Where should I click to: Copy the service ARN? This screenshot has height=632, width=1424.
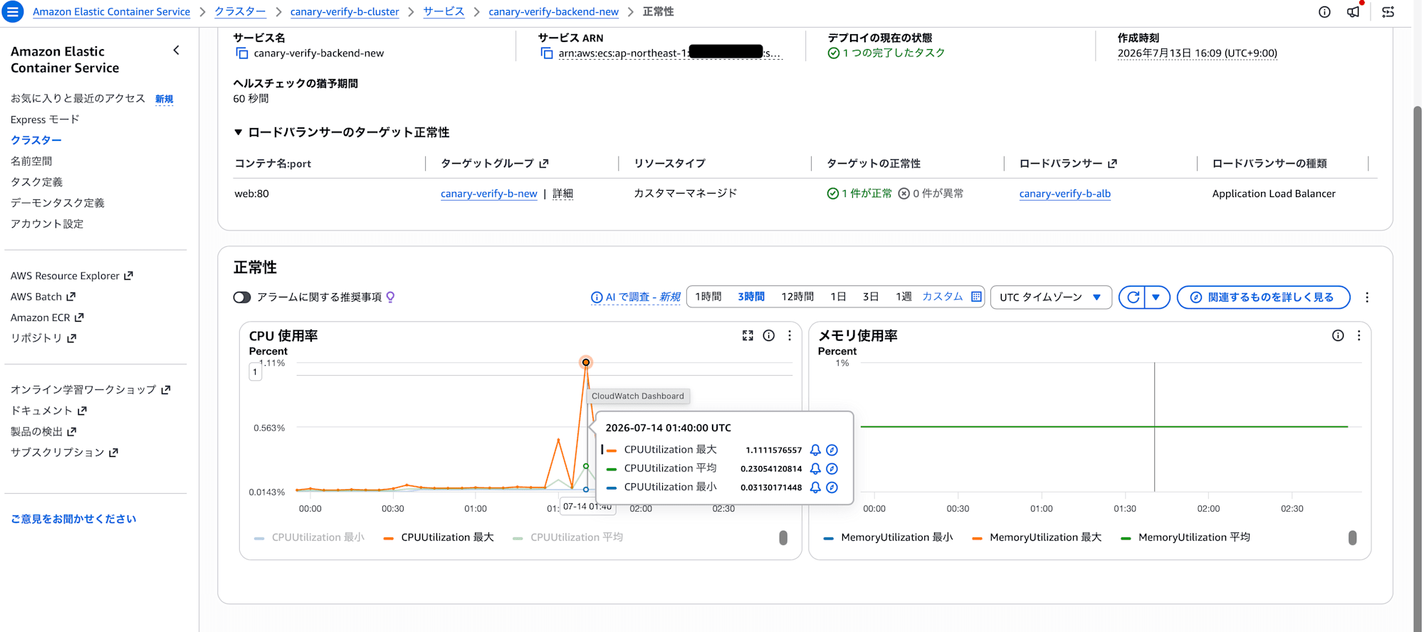(x=547, y=53)
